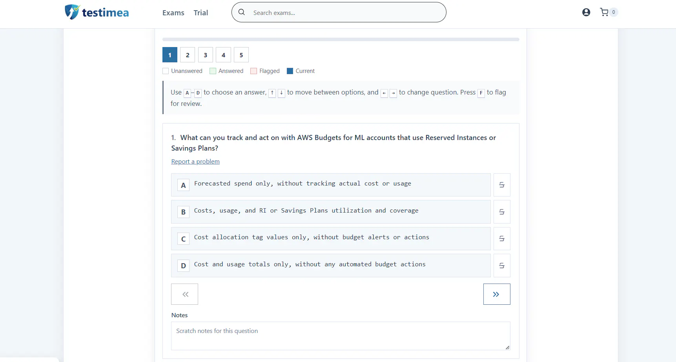The height and width of the screenshot is (362, 676).
Task: Click the testimea logo
Action: click(x=97, y=12)
